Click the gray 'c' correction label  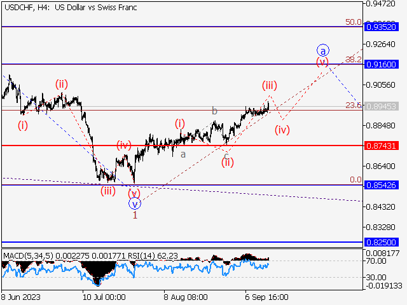(x=226, y=156)
